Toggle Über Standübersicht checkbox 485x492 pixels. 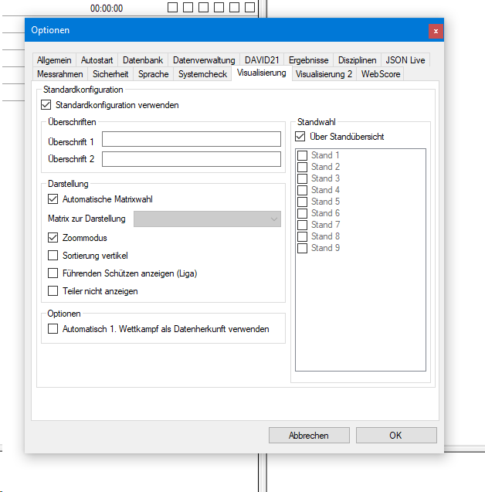[300, 137]
